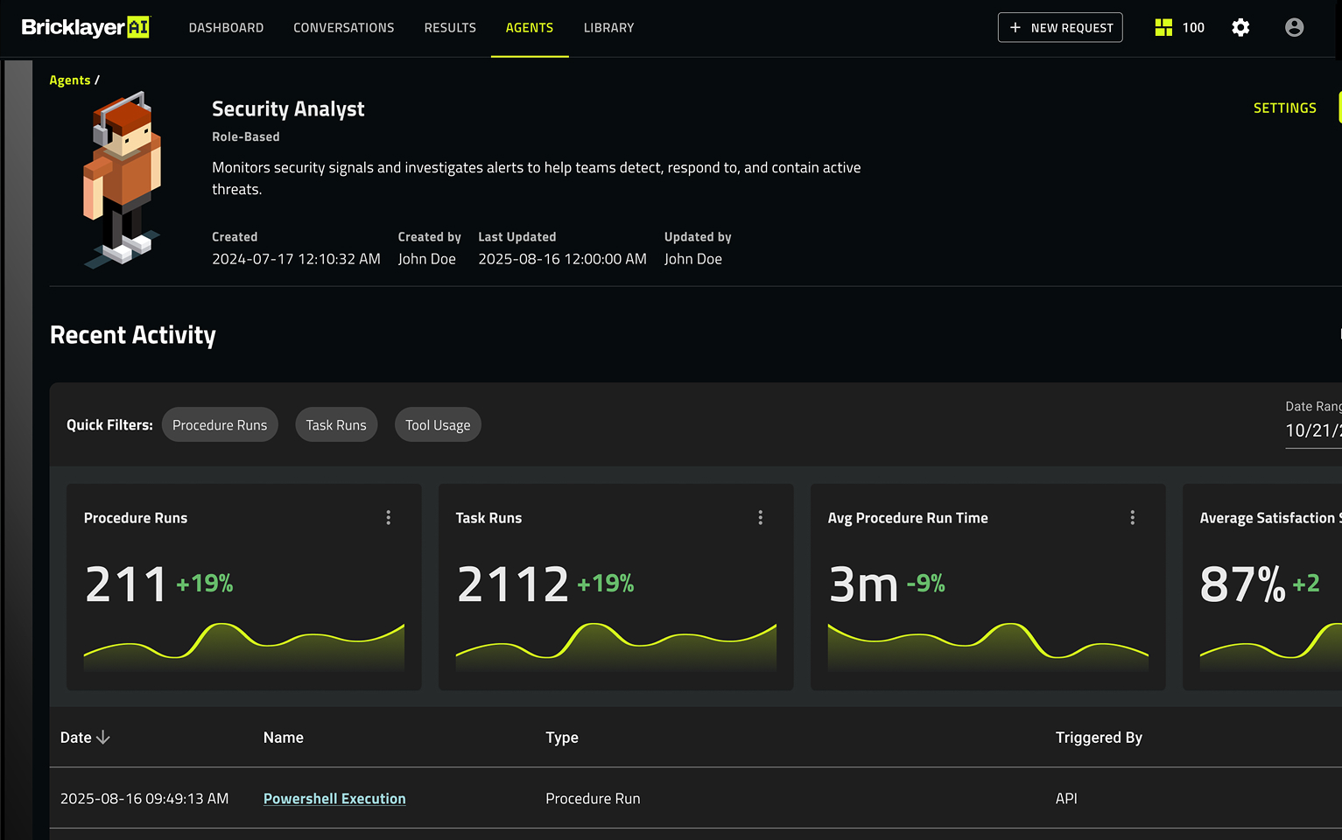Open the Powershell Execution link

click(x=334, y=799)
